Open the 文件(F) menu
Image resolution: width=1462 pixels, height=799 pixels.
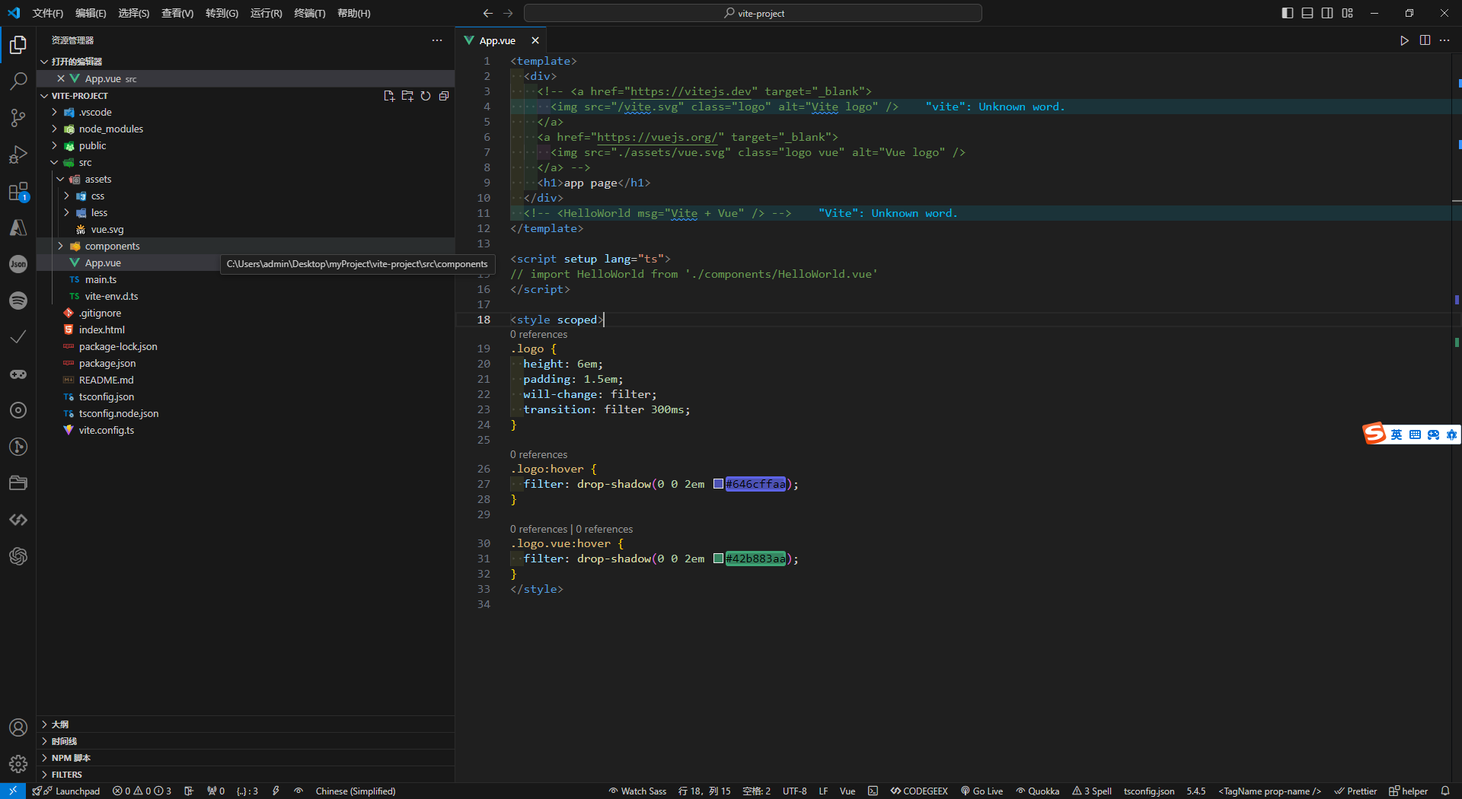click(47, 13)
